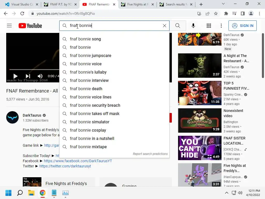Image resolution: width=265 pixels, height=199 pixels.
Task: Close the FNAF Remembrance tab
Action: (x=114, y=4)
